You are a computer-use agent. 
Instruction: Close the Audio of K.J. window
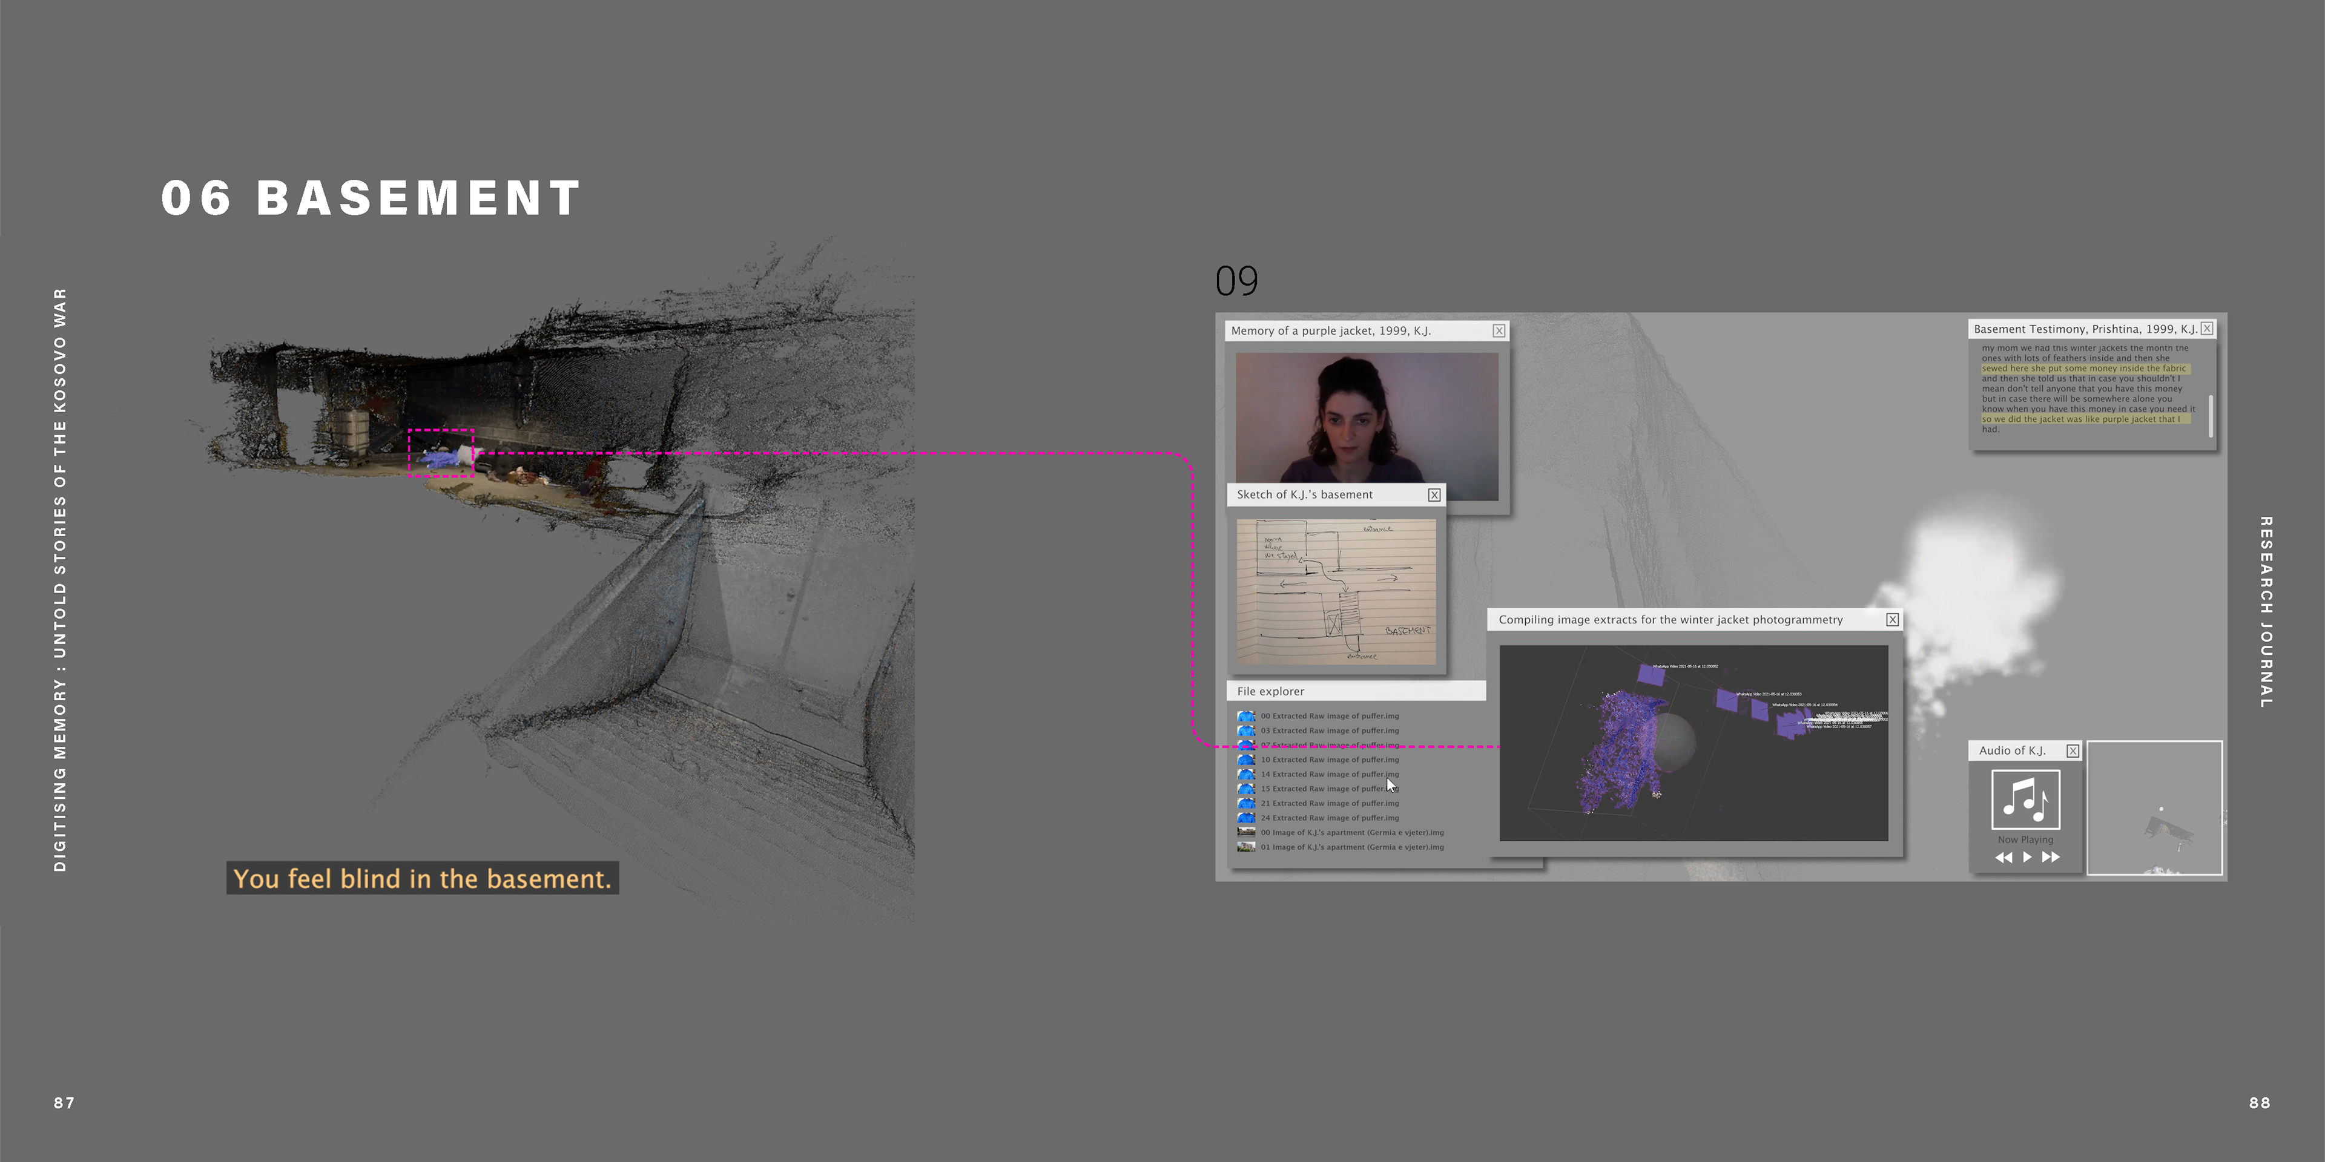[2073, 750]
